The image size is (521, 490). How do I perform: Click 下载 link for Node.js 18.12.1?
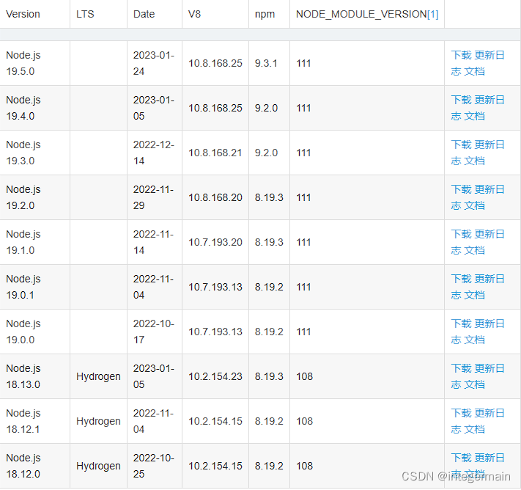[461, 413]
